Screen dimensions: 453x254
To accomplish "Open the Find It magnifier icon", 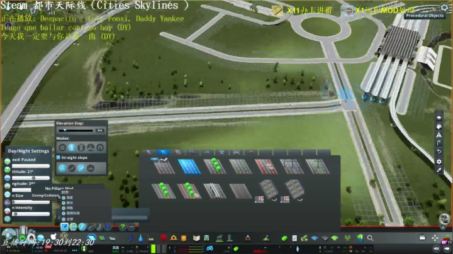I will click(370, 238).
